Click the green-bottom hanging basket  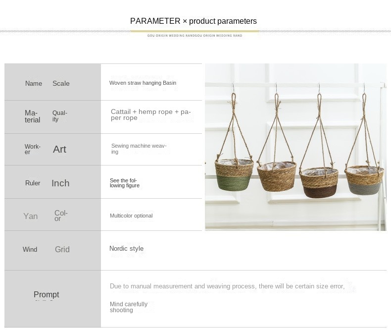pyautogui.click(x=234, y=175)
